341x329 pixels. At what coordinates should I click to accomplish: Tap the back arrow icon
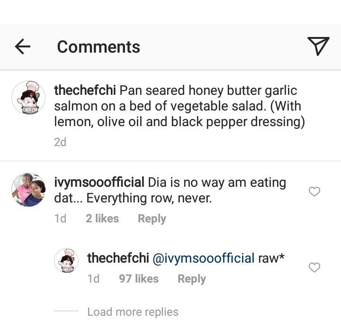tap(22, 46)
